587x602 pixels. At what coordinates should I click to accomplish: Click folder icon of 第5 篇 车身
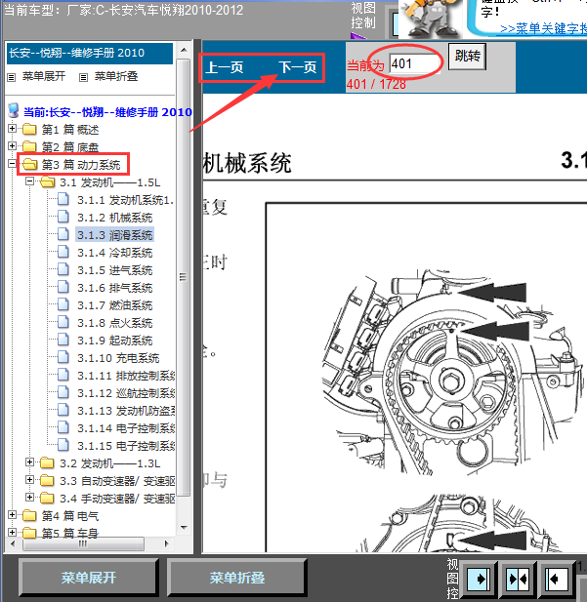[x=29, y=533]
